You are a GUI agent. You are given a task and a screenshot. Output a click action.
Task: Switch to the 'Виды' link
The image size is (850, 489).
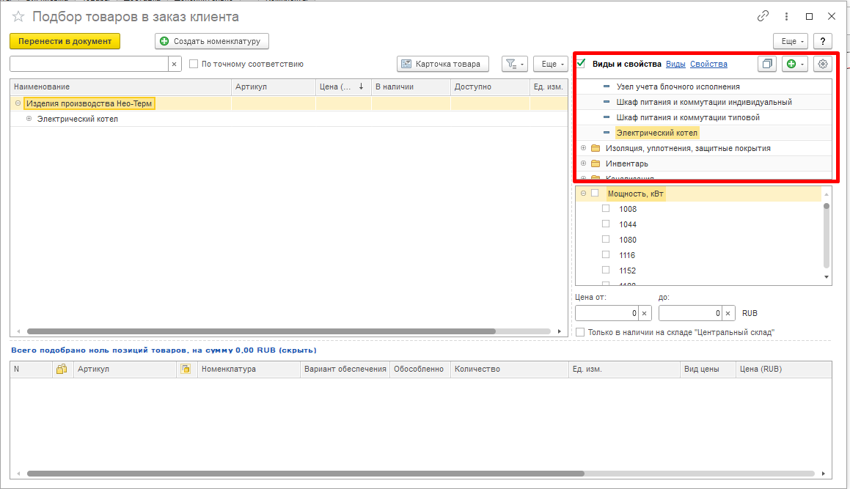675,64
